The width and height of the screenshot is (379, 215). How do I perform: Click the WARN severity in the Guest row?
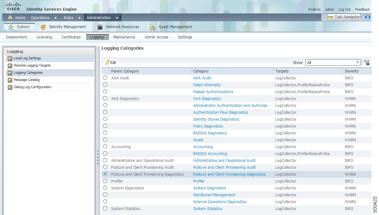[x=350, y=140]
